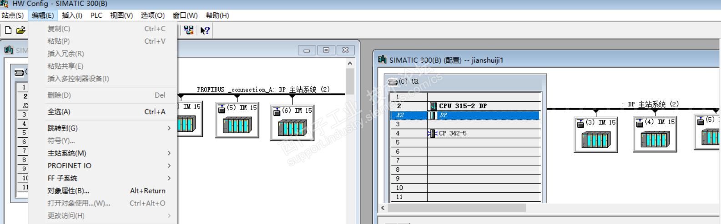Click the Open folder toolbar icon

point(21,30)
